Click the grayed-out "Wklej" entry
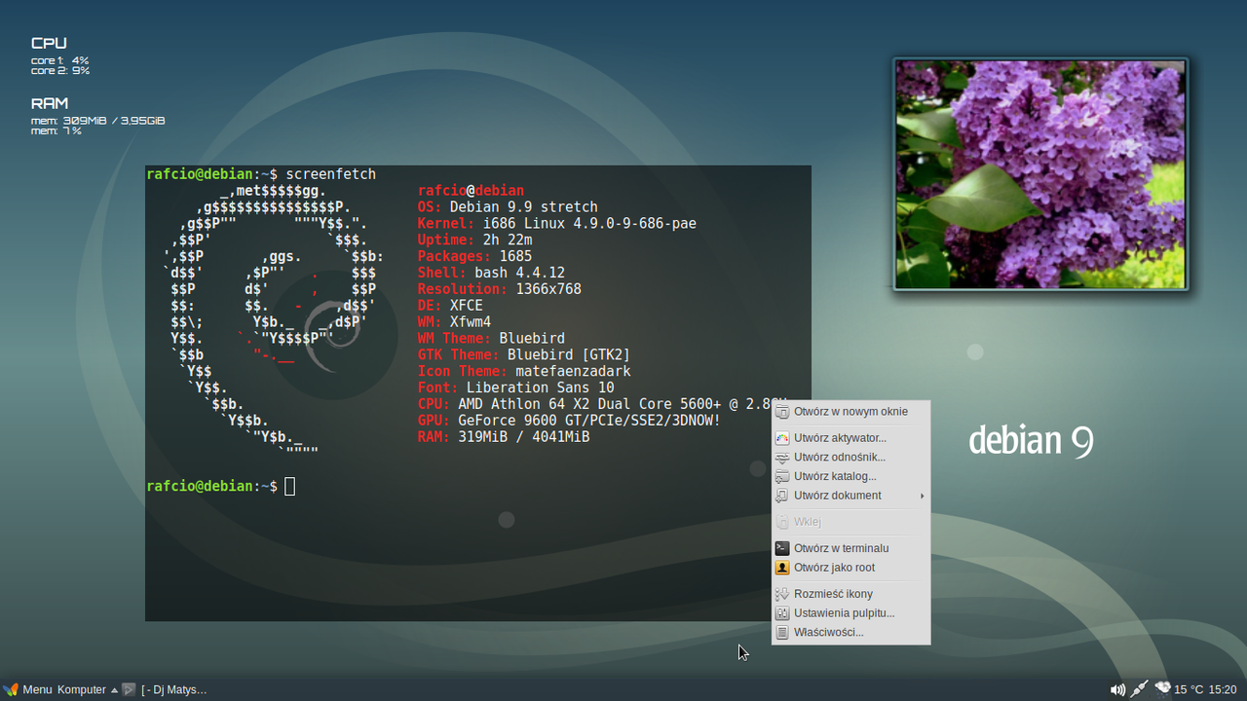Viewport: 1247px width, 701px height. (x=850, y=522)
